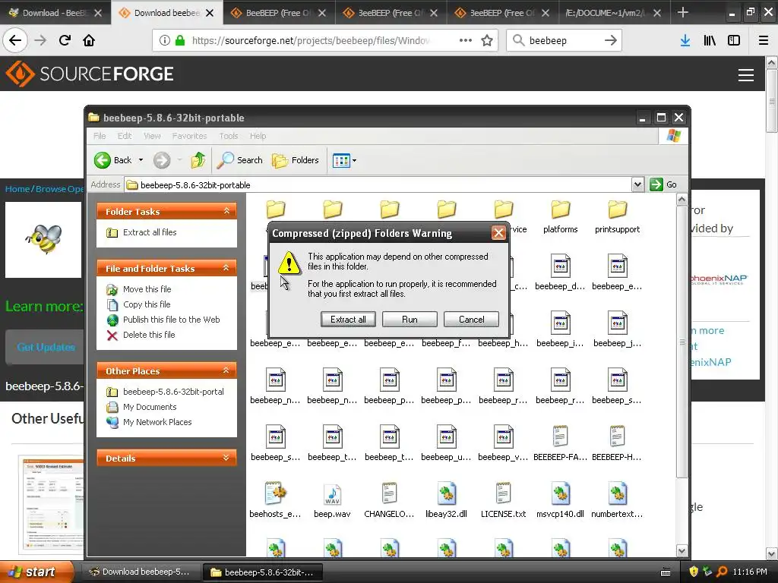Switch to E:/DOCUME~1/vm2 tab
Screen dimensions: 778x583
(614, 12)
